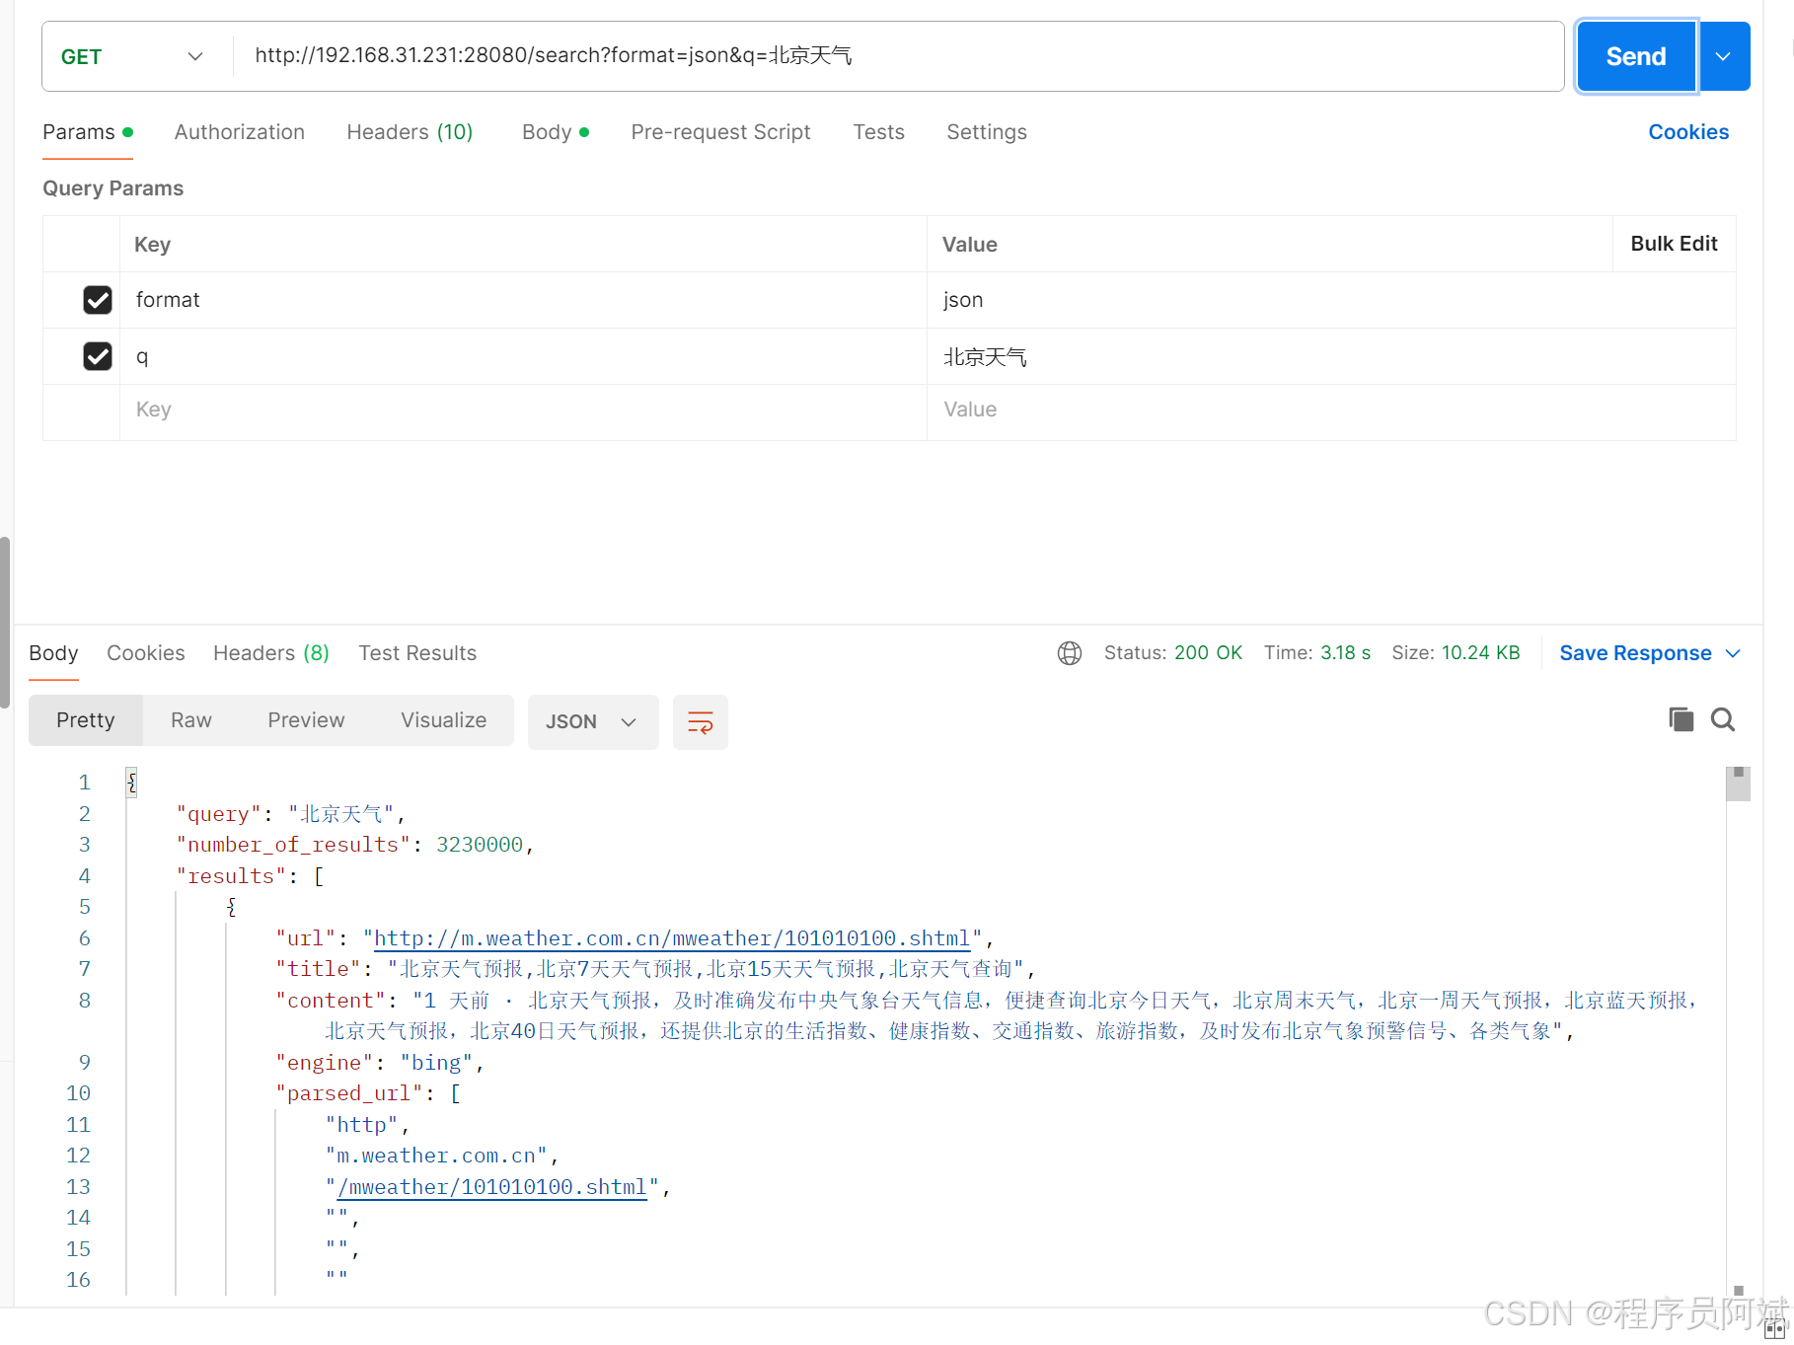Open the Settings tab

click(987, 132)
